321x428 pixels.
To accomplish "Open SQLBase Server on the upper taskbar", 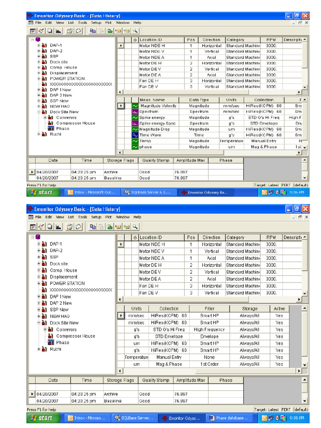I will (x=148, y=192).
